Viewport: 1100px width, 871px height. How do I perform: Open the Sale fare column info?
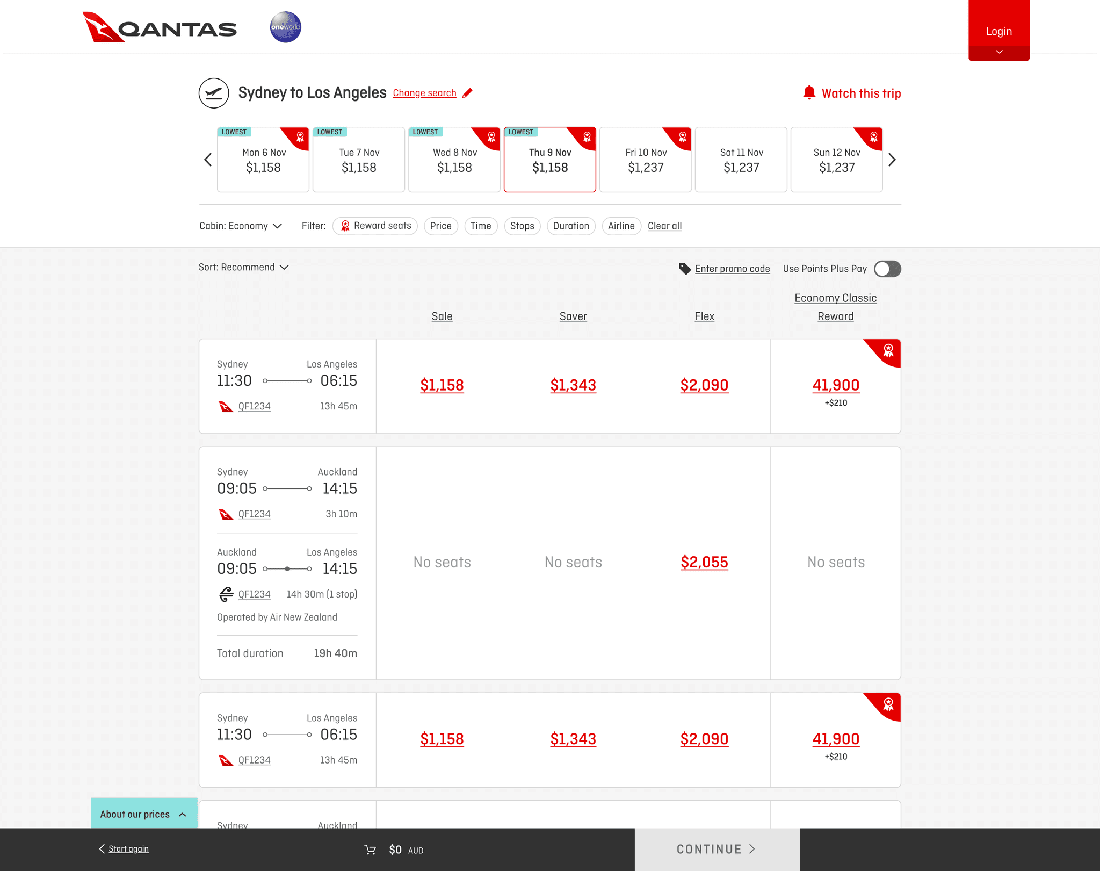click(x=442, y=316)
